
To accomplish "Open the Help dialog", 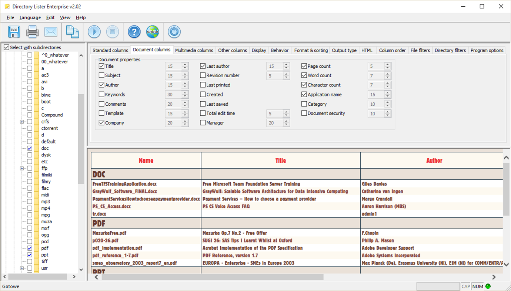I will pyautogui.click(x=134, y=32).
